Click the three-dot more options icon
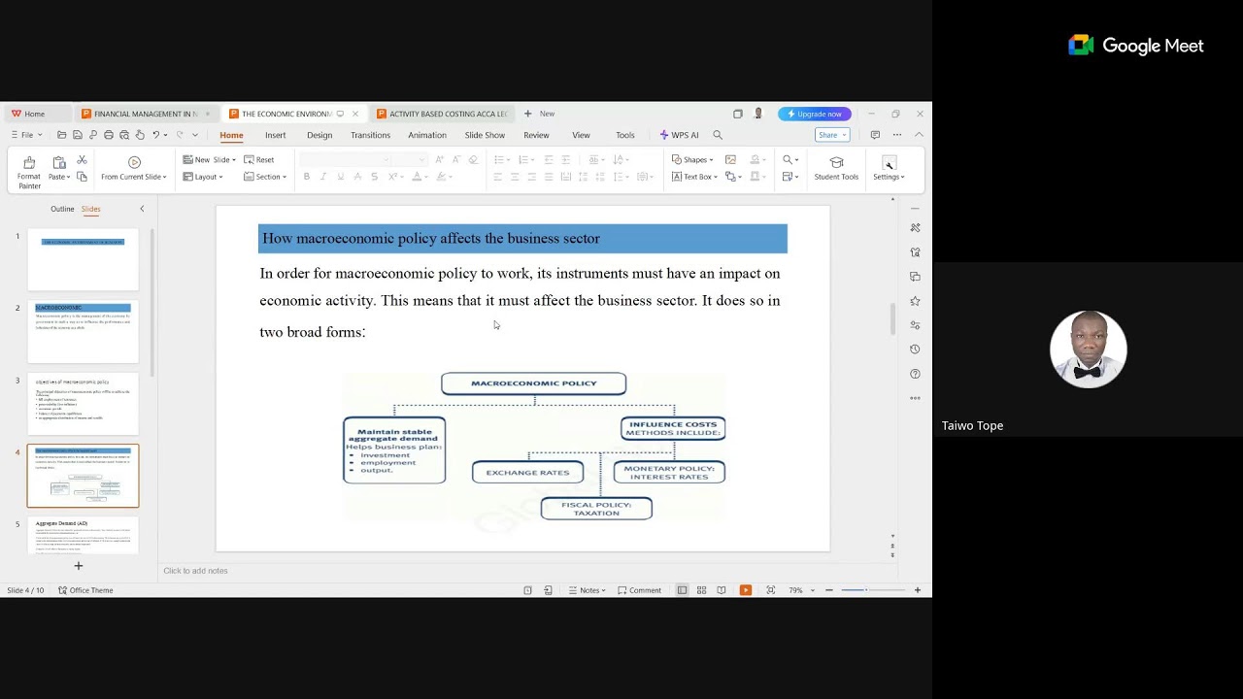This screenshot has height=699, width=1243. pyautogui.click(x=896, y=135)
